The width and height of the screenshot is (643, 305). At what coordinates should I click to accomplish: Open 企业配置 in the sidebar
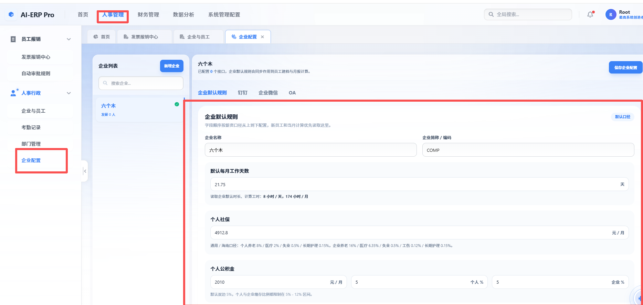40,160
